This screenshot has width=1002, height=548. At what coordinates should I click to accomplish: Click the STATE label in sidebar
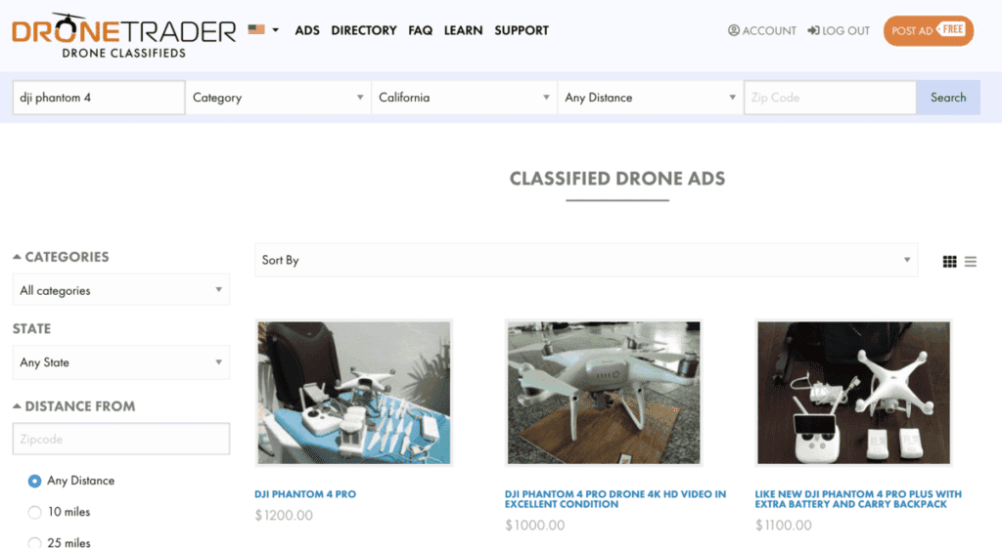click(x=32, y=328)
